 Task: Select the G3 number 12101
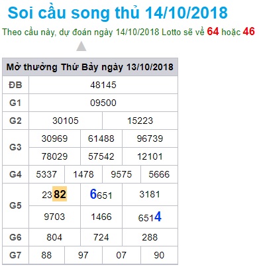point(150,156)
